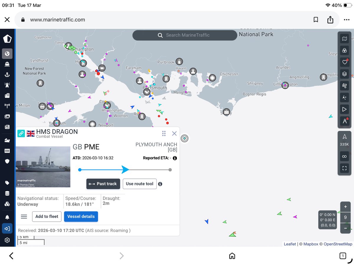Bookmark the page in the browser
Viewport: 354px width, 265px height.
pyautogui.click(x=316, y=20)
